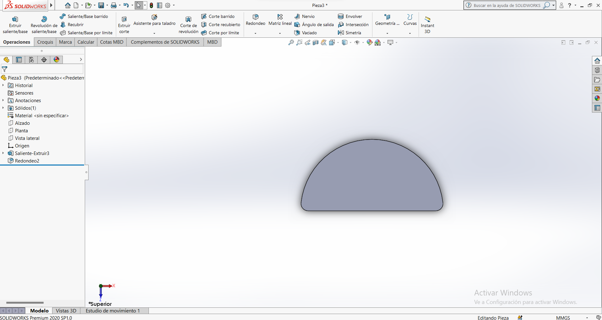Viewport: 602px width, 320px height.
Task: Open the Asistente para taladro dropdown arrow
Action: 154,33
